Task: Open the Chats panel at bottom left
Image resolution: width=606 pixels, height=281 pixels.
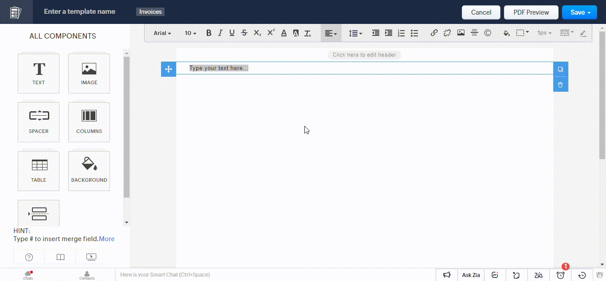Action: click(x=28, y=275)
